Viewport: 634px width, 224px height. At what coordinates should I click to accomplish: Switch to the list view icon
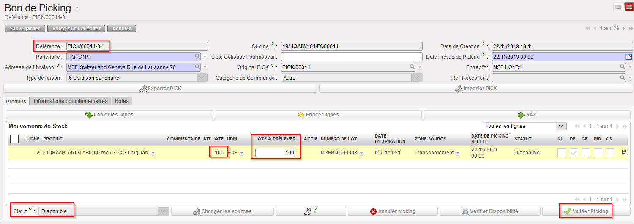[618, 7]
